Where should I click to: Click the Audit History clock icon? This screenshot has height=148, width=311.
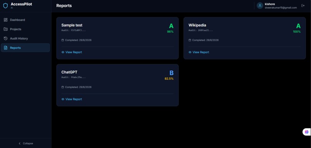[x=5, y=38]
